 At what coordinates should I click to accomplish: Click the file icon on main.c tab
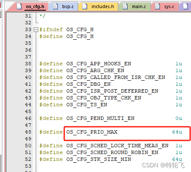pos(125,6)
